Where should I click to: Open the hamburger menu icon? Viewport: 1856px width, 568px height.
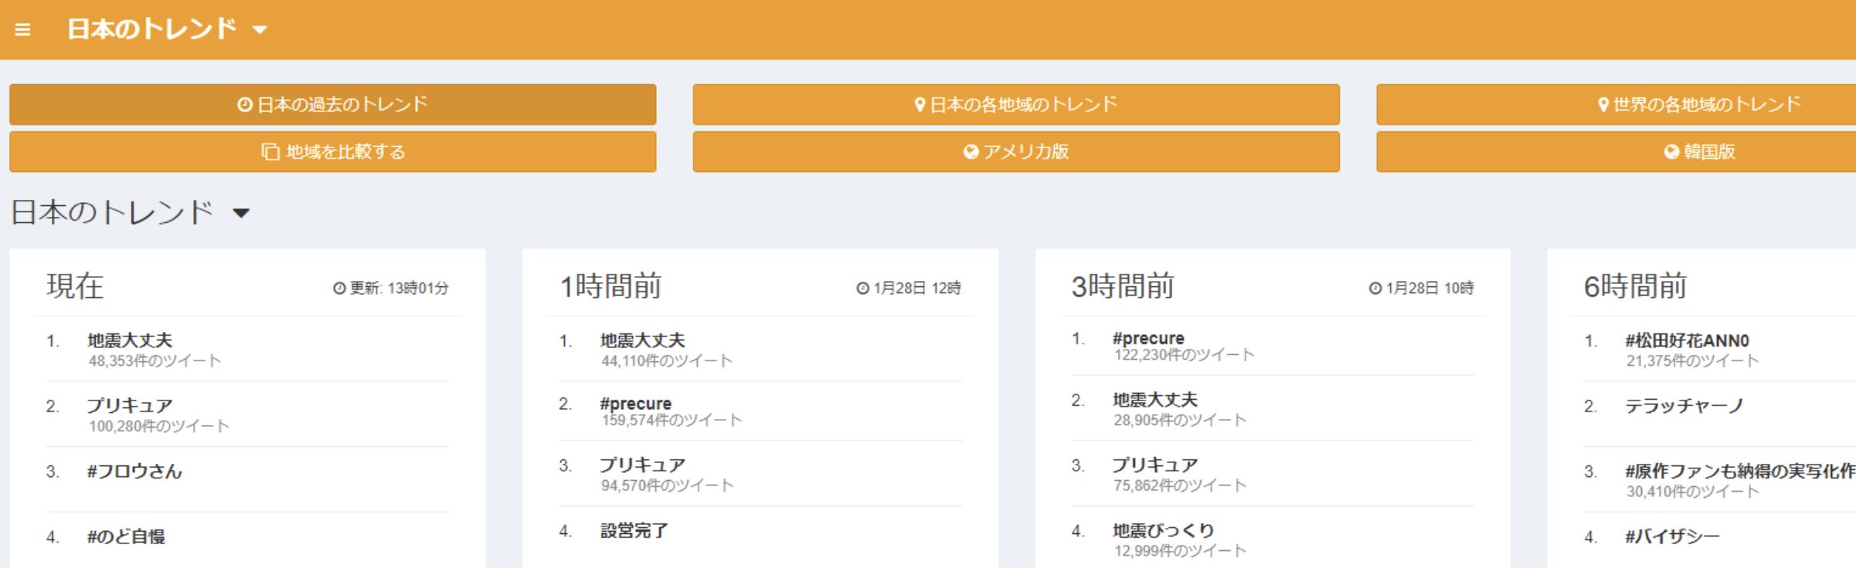pyautogui.click(x=22, y=29)
